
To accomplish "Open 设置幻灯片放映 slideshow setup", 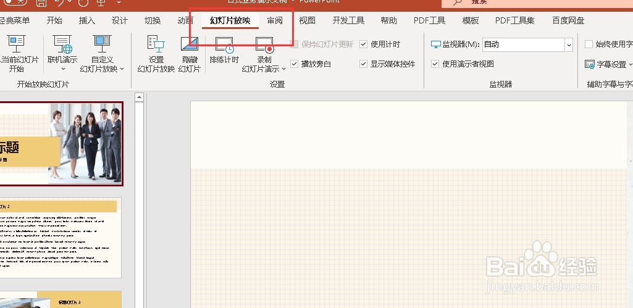I will point(156,54).
